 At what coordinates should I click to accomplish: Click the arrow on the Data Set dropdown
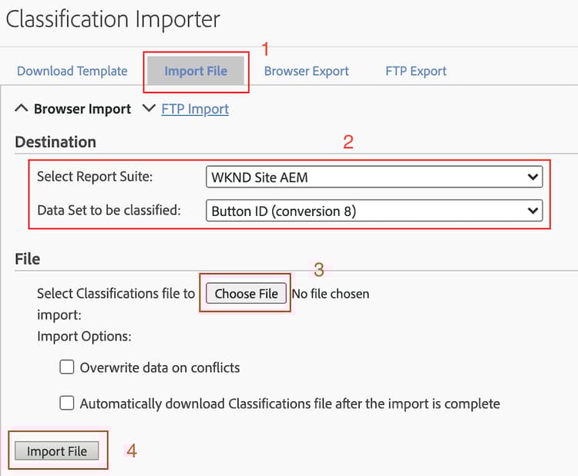pos(532,210)
